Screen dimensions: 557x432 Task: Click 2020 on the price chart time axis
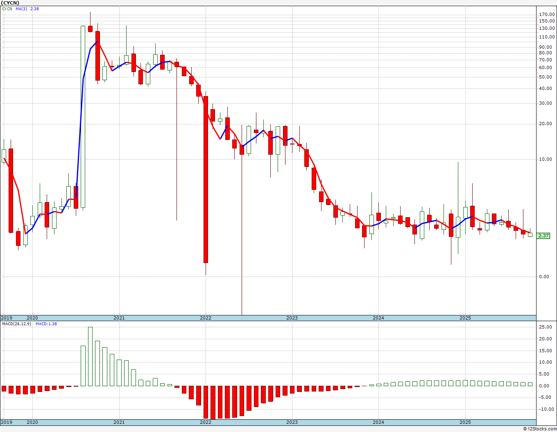click(32, 318)
